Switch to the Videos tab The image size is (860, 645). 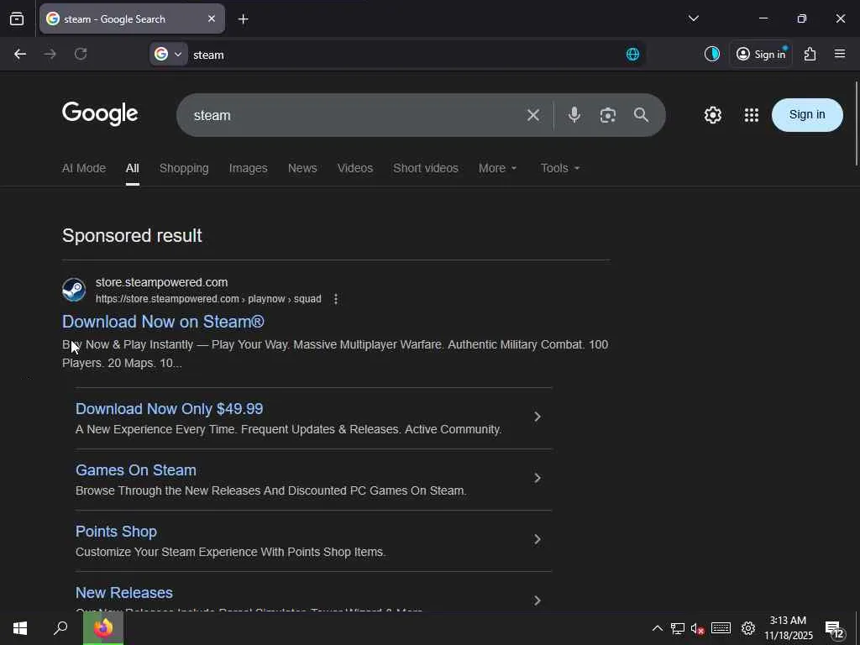(x=355, y=168)
